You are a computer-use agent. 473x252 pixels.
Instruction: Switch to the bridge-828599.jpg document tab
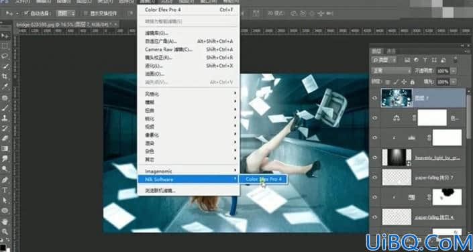(x=66, y=24)
